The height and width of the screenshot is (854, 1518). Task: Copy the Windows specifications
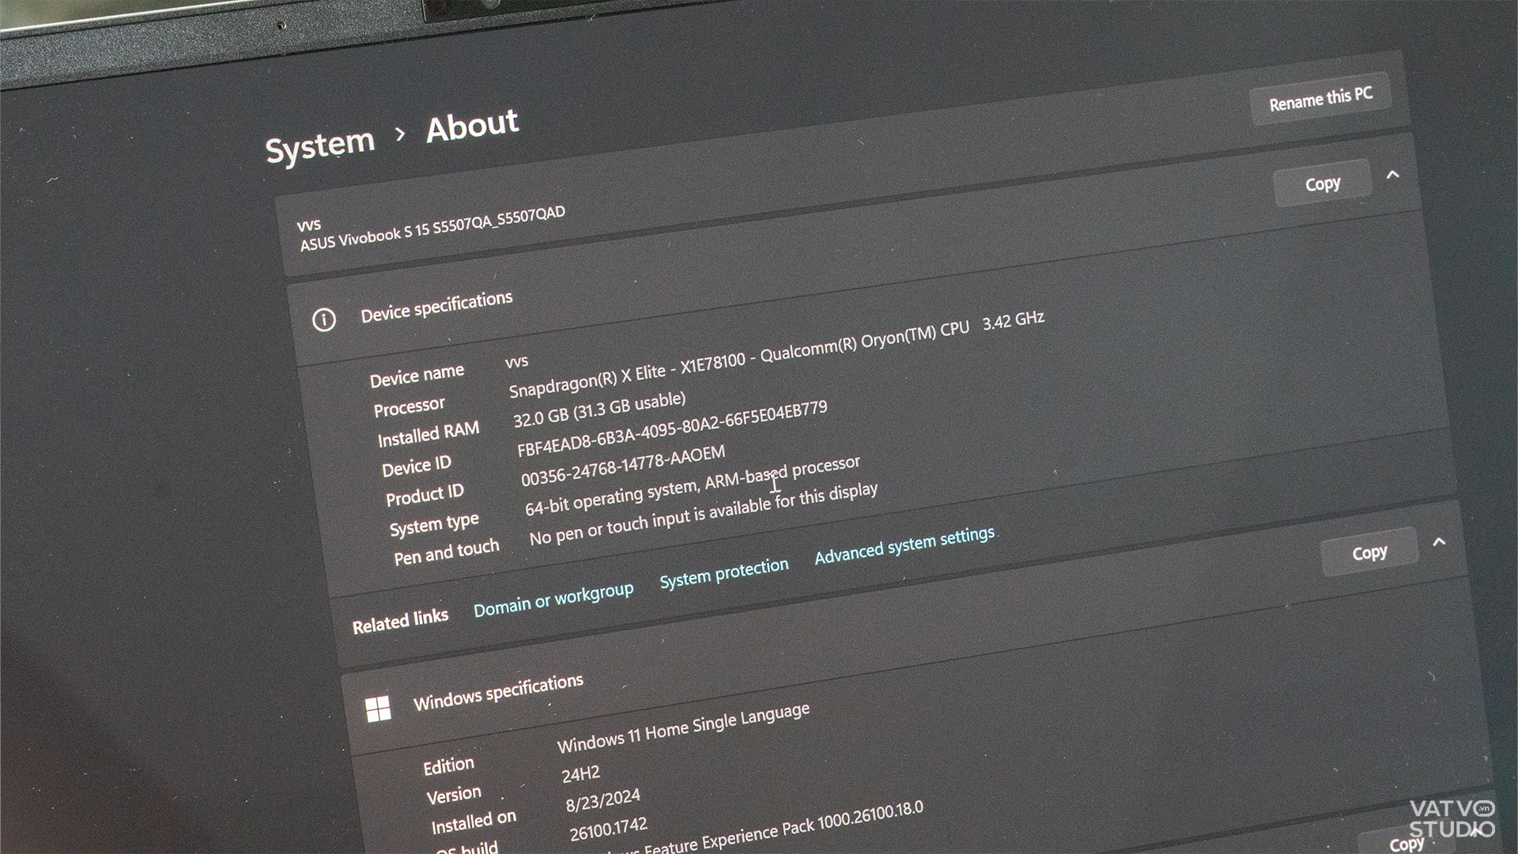[x=1369, y=552]
